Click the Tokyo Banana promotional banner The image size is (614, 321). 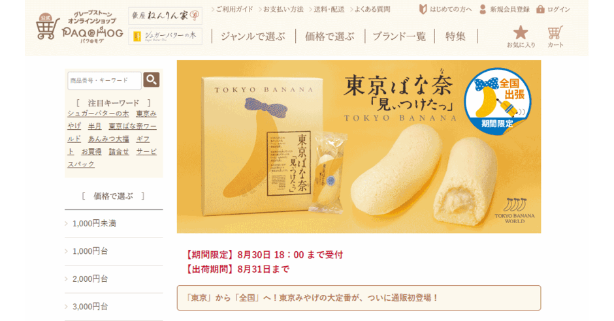pyautogui.click(x=359, y=147)
